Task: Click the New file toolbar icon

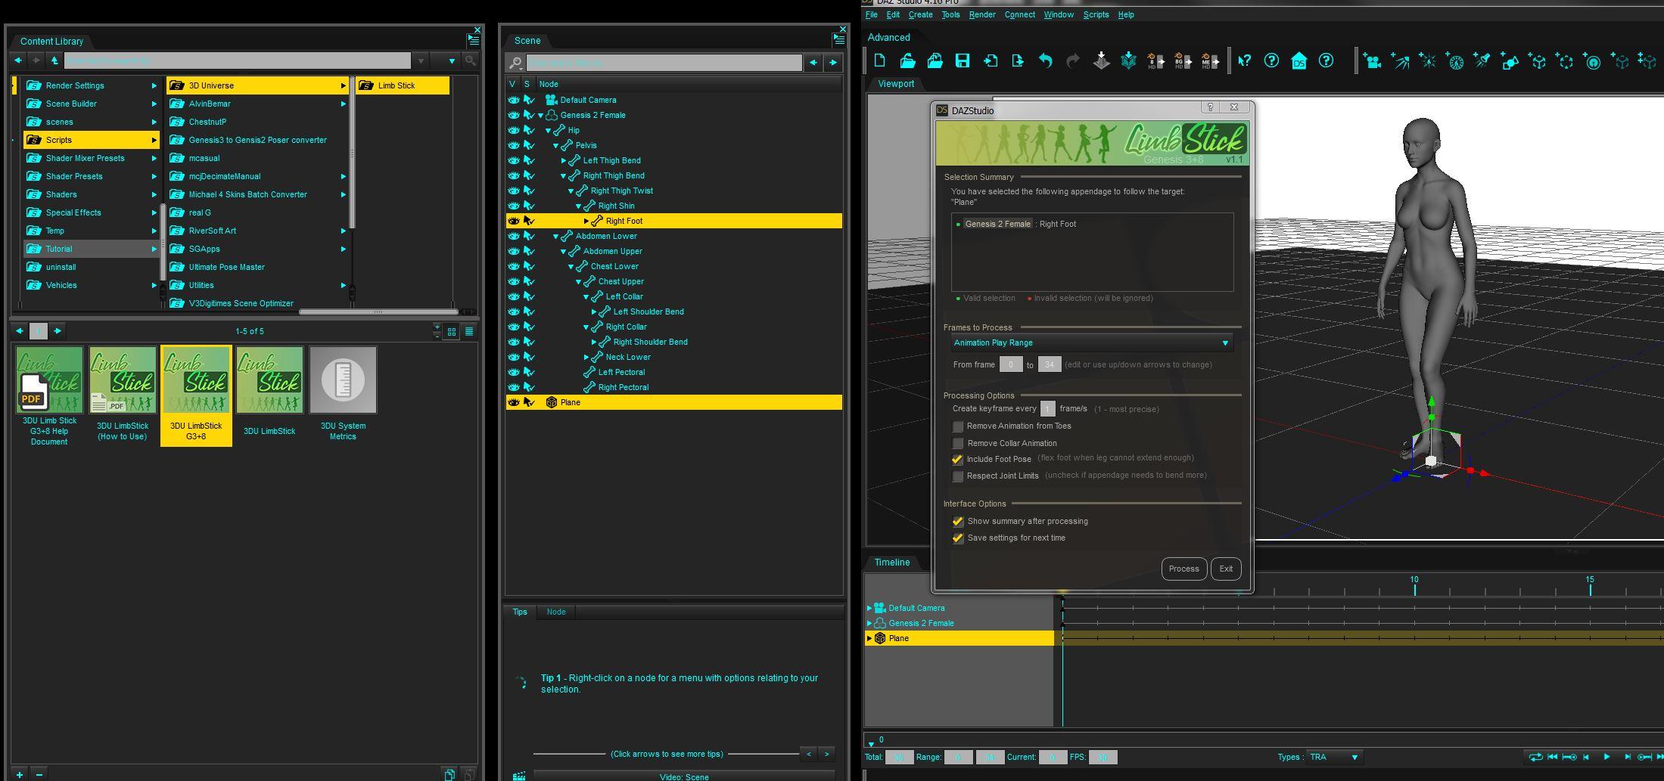Action: click(x=879, y=60)
